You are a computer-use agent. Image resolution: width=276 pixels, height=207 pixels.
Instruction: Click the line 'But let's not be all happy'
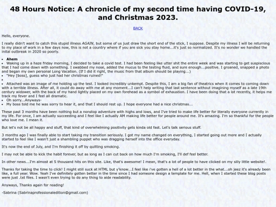point(101,127)
